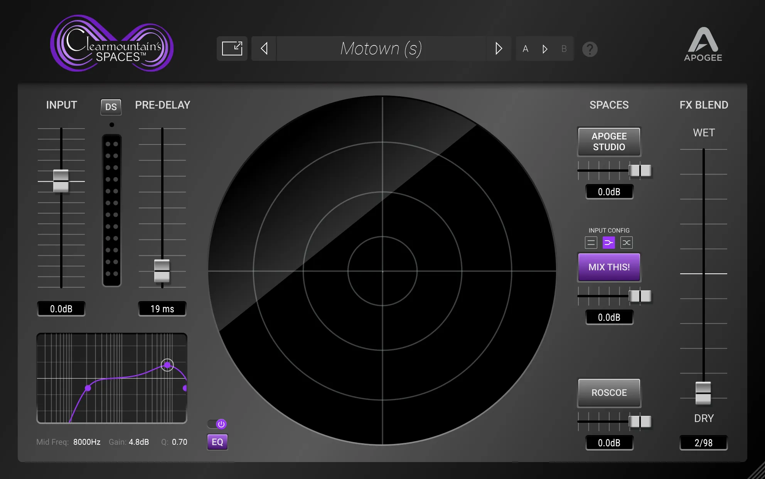
Task: Click the Clearmountain's Spaces logo
Action: (x=112, y=43)
